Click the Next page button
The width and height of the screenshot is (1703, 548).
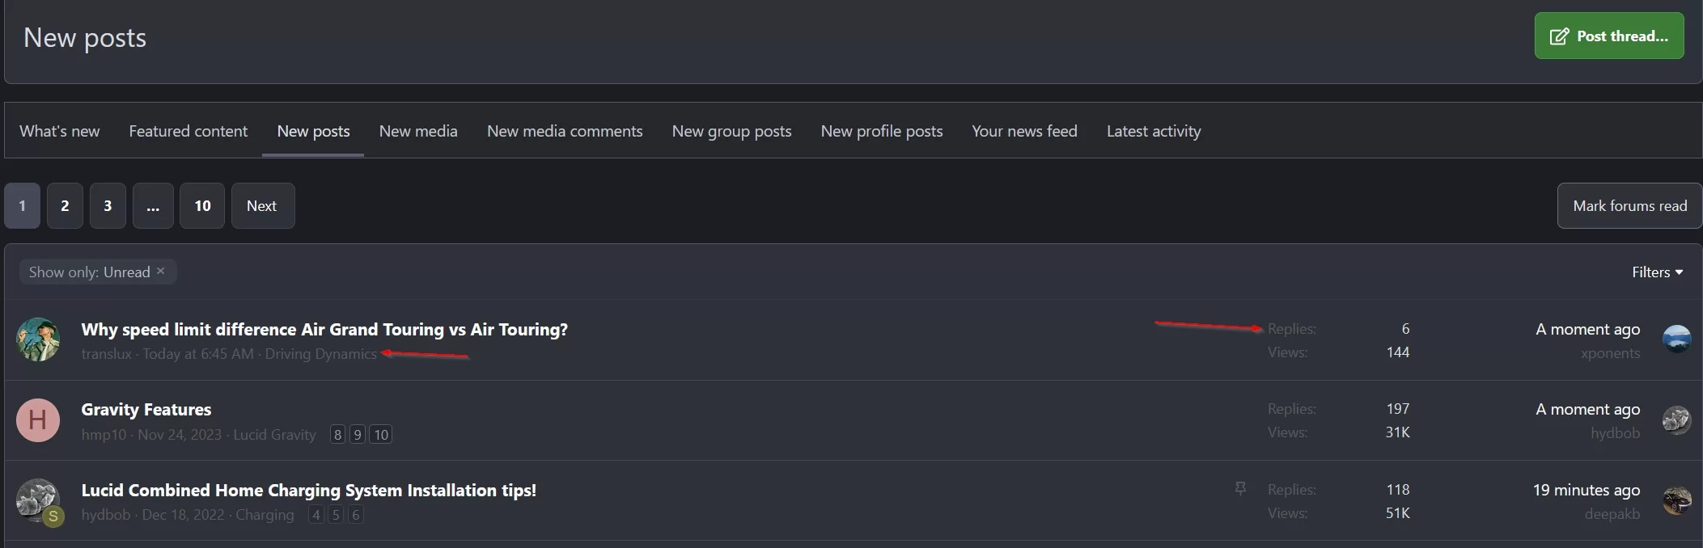pyautogui.click(x=263, y=206)
